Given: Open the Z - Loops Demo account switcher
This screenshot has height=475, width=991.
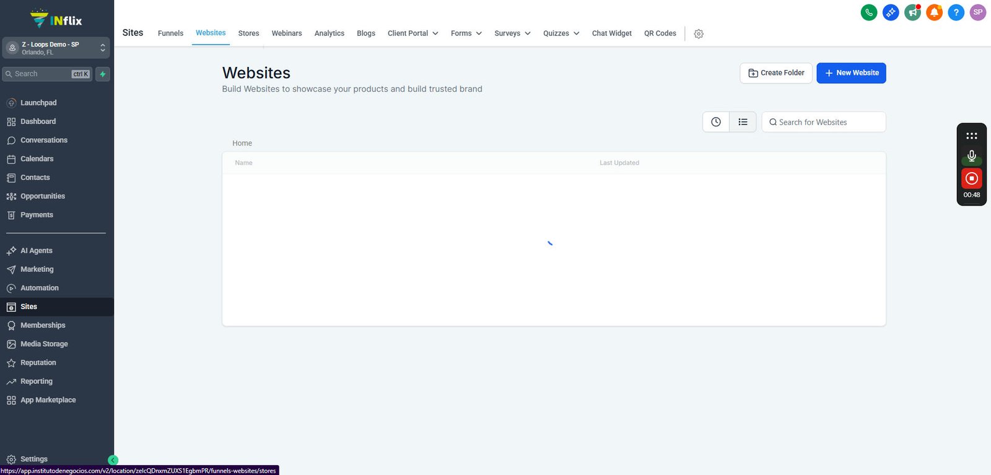Looking at the screenshot, I should pyautogui.click(x=56, y=48).
